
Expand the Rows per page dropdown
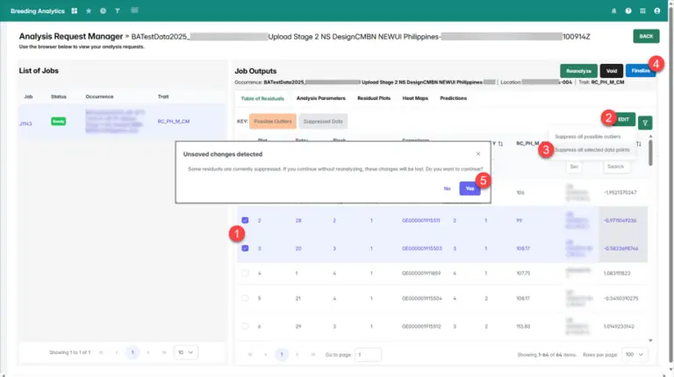pyautogui.click(x=633, y=354)
